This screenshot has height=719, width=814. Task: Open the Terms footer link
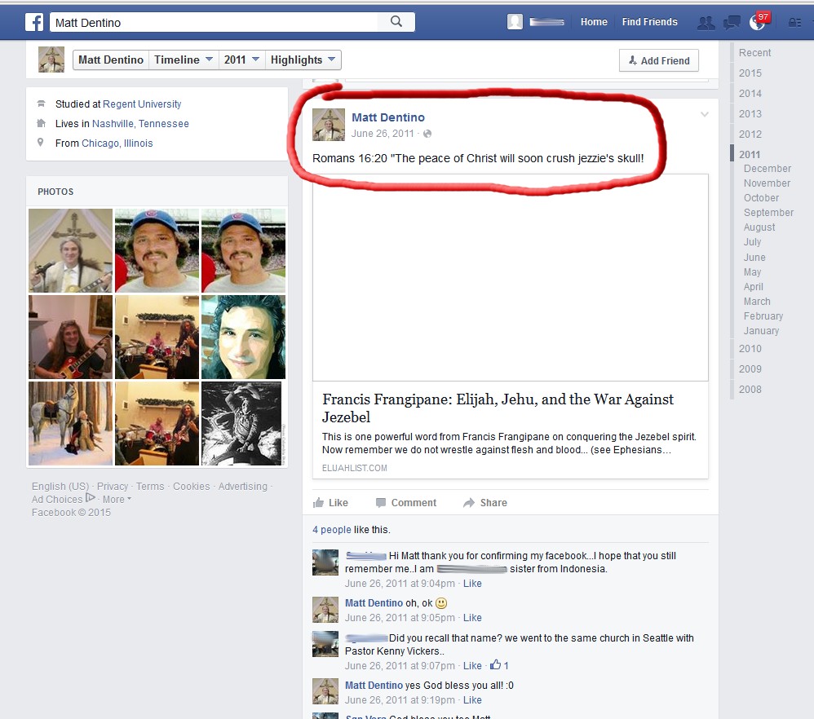coord(150,486)
